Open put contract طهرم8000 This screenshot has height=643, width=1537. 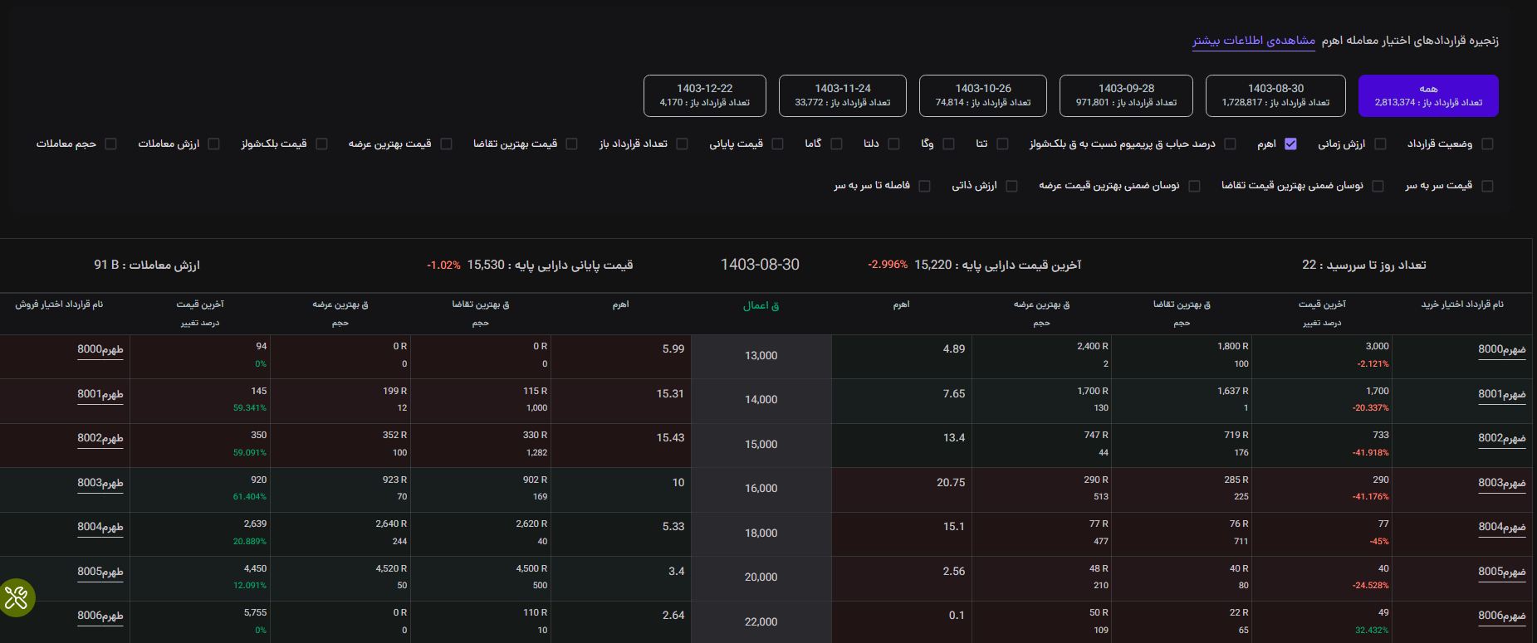point(100,350)
